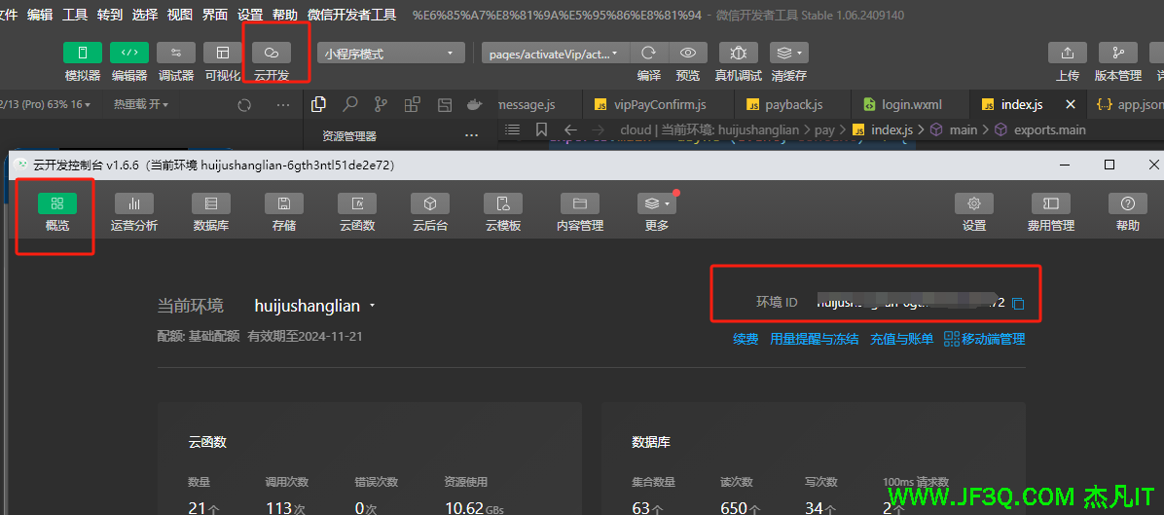Image resolution: width=1164 pixels, height=515 pixels.
Task: Click the 续费 renew link
Action: [746, 339]
